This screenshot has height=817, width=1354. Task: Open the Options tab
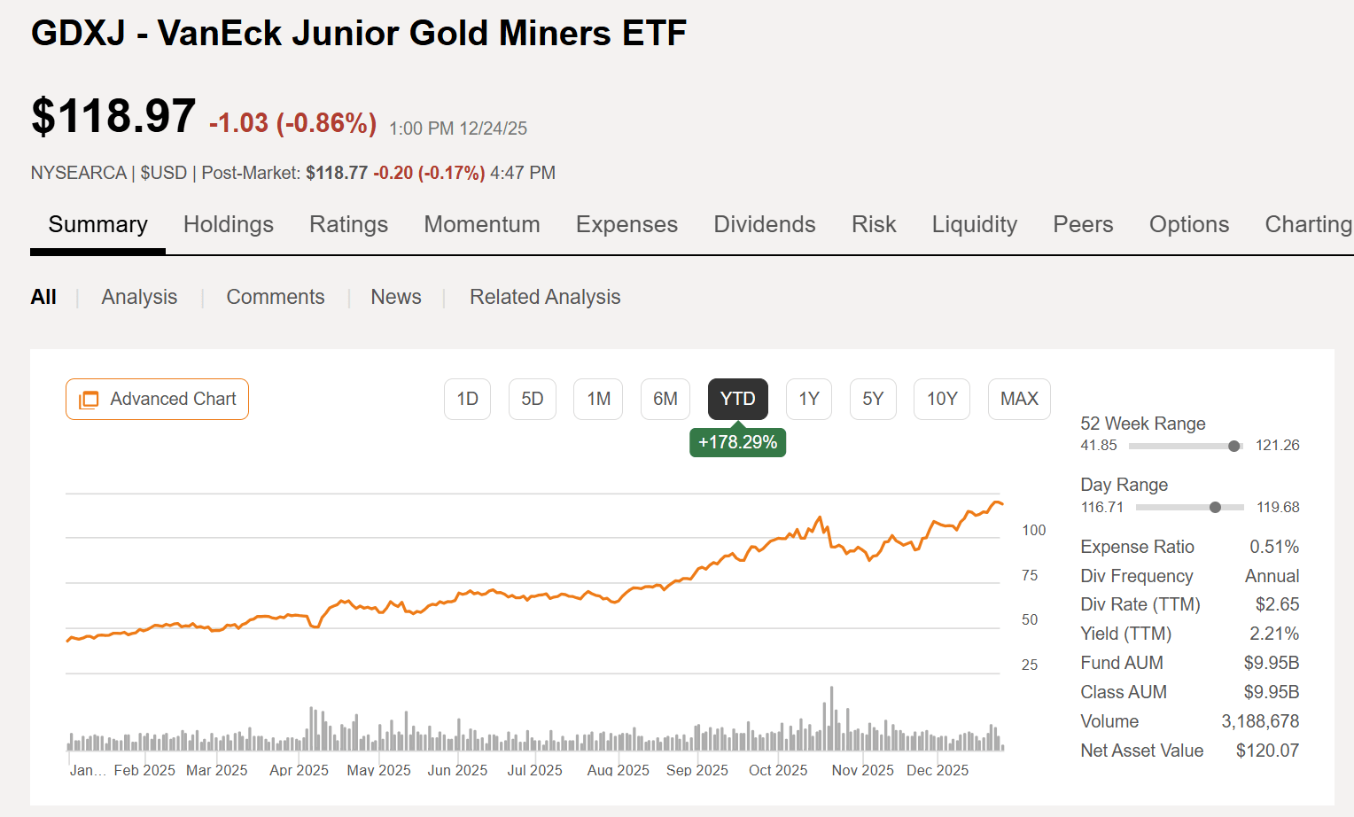pyautogui.click(x=1189, y=224)
